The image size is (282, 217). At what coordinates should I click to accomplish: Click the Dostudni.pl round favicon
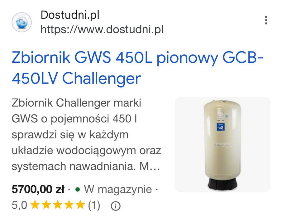(x=22, y=22)
